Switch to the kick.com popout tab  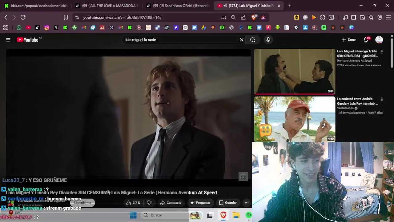(36, 6)
